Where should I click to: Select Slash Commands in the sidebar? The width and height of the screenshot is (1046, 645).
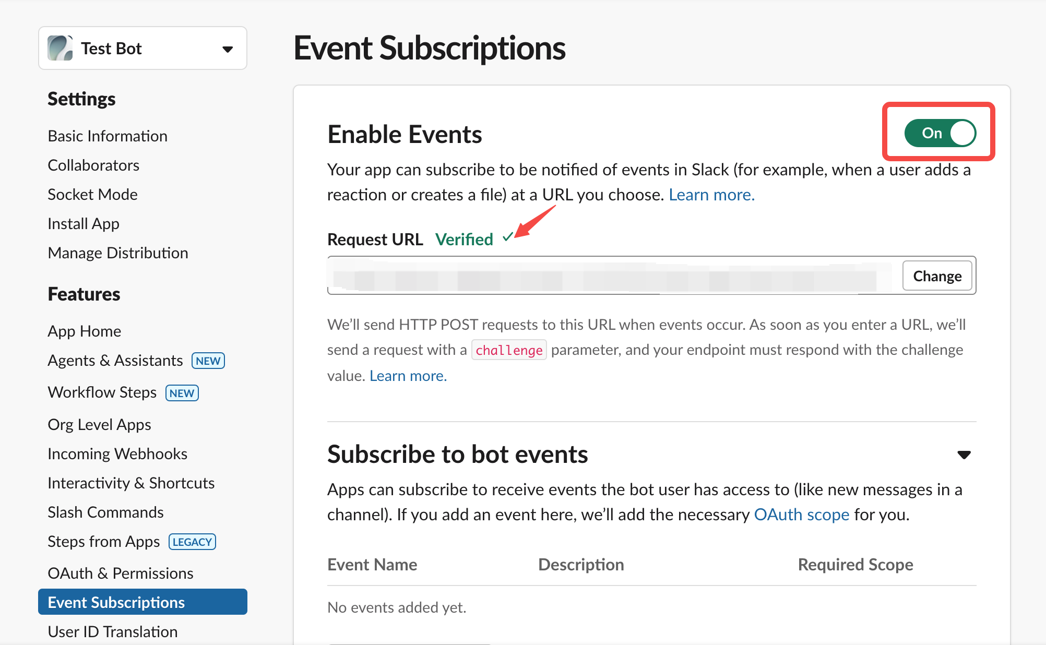pos(106,512)
